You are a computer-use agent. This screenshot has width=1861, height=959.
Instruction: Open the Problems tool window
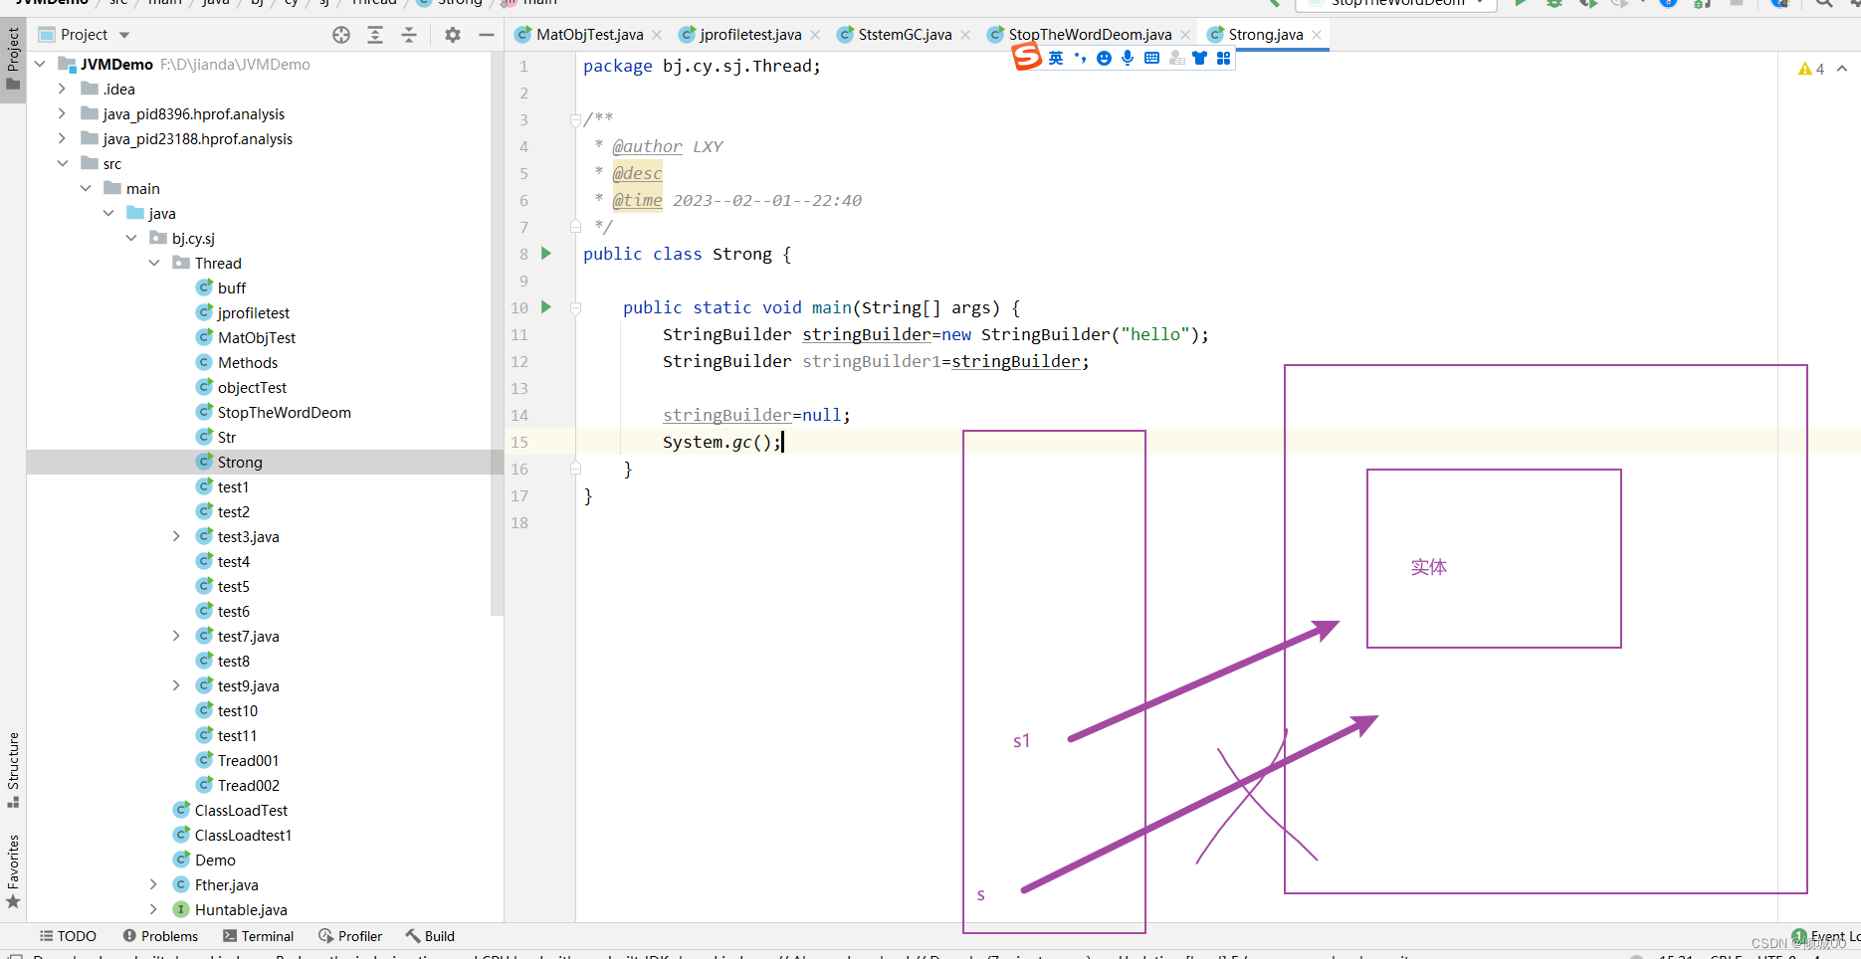coord(160,936)
